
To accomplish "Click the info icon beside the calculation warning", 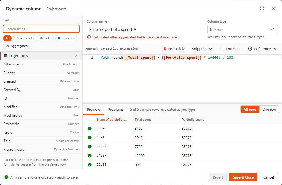I will coord(89,37).
